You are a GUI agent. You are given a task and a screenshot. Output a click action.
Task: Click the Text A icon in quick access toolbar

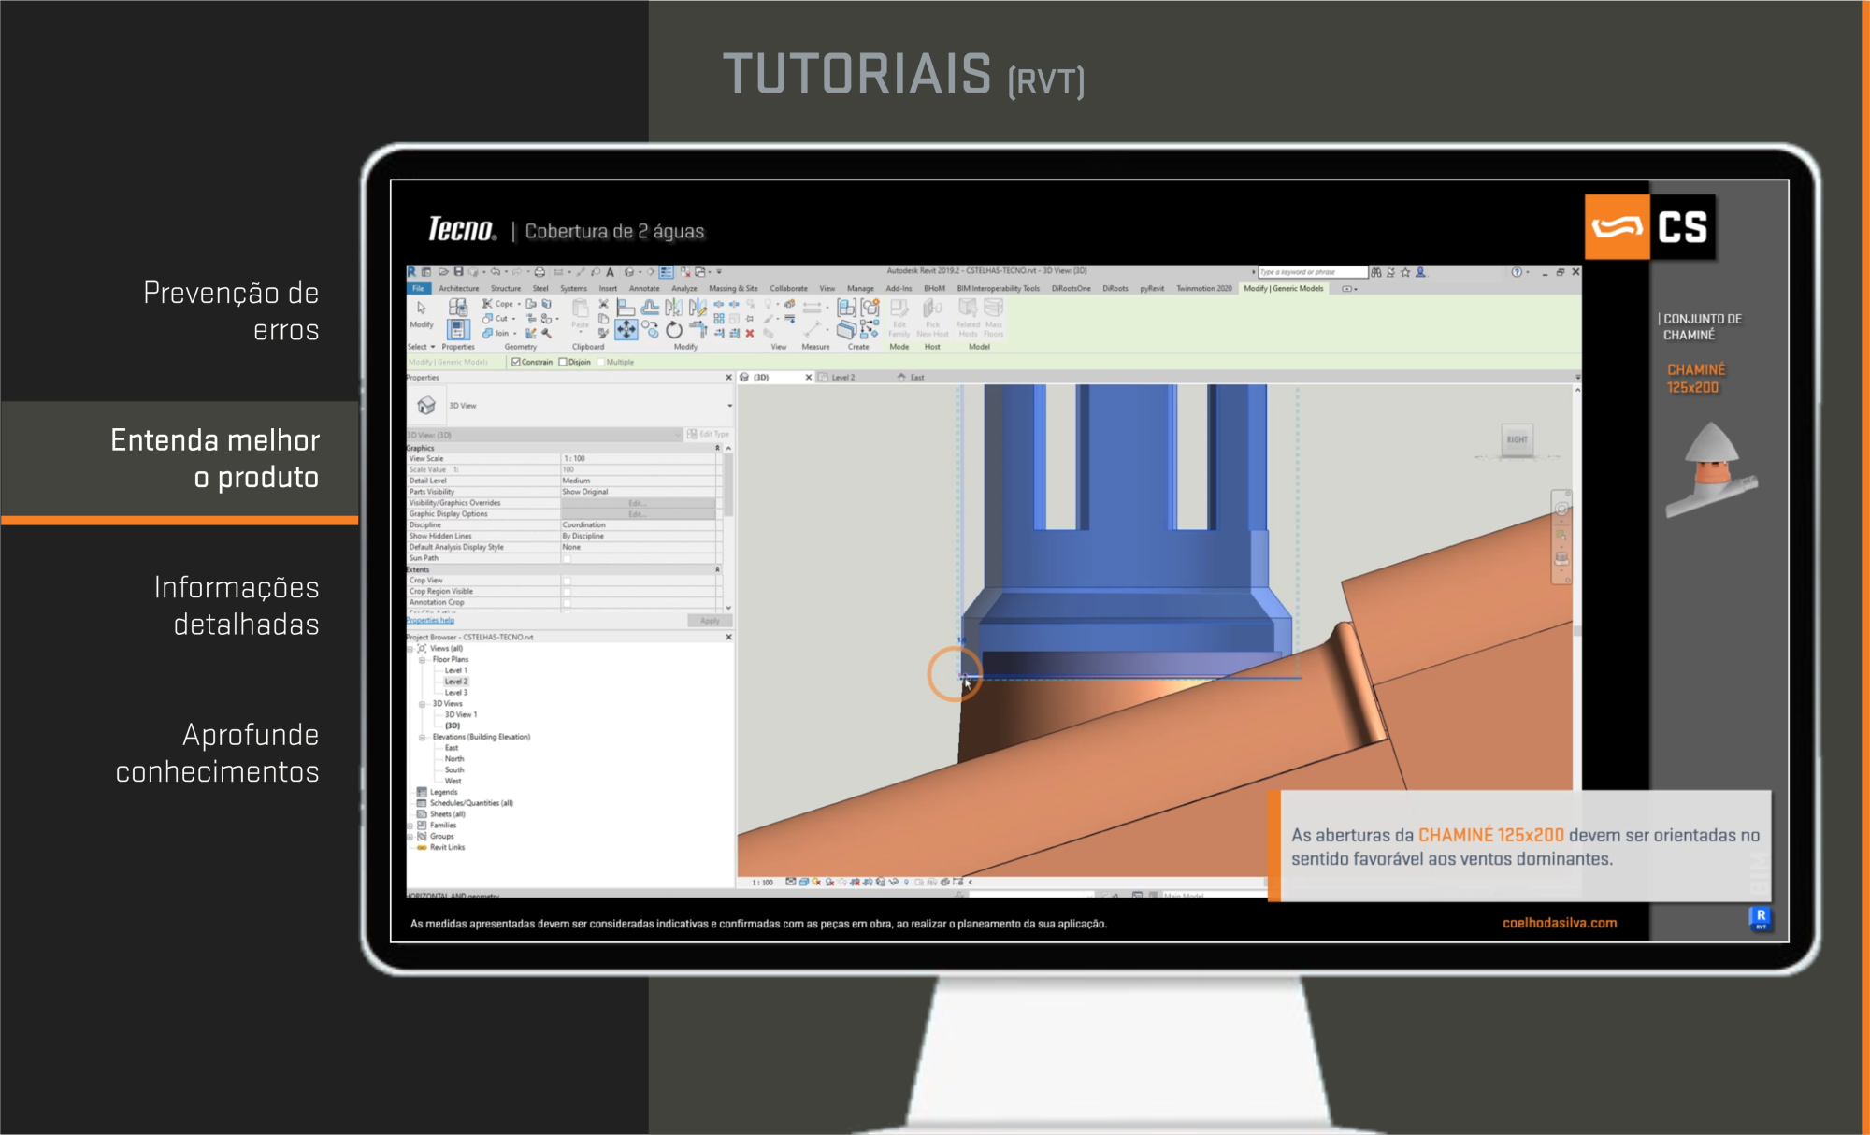pos(611,272)
